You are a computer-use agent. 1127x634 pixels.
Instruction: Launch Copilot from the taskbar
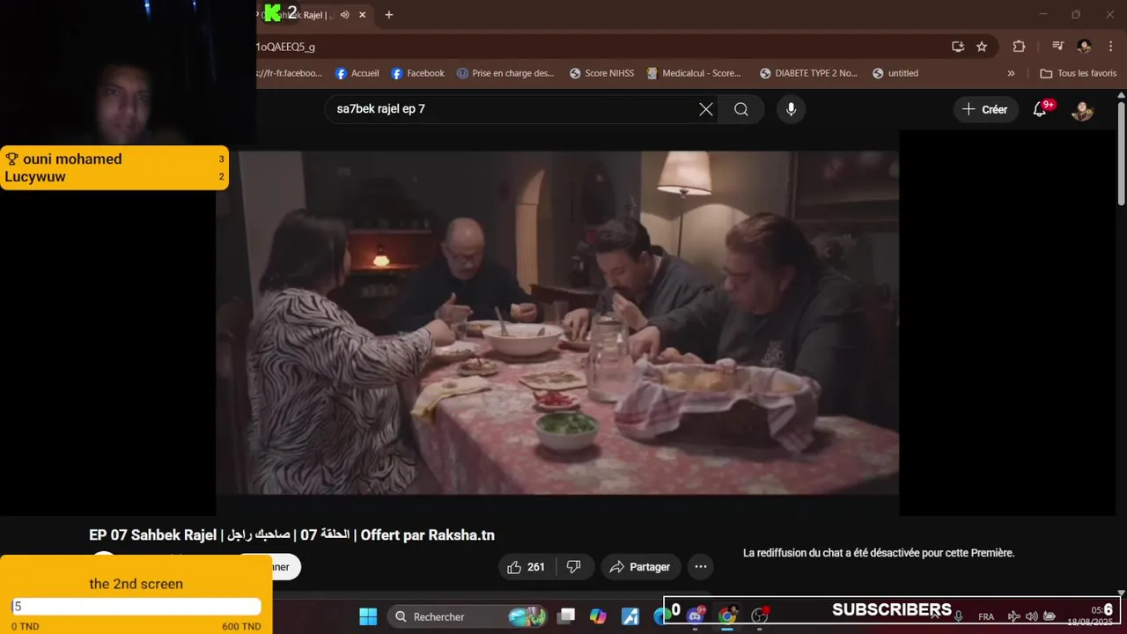[x=598, y=616]
